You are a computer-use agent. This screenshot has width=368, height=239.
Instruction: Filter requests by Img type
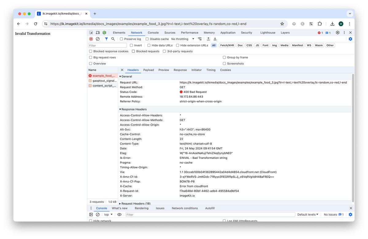click(274, 45)
